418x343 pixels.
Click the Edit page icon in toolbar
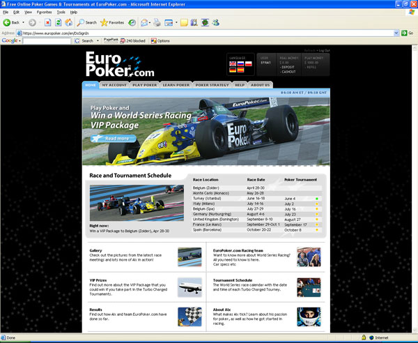pyautogui.click(x=169, y=23)
